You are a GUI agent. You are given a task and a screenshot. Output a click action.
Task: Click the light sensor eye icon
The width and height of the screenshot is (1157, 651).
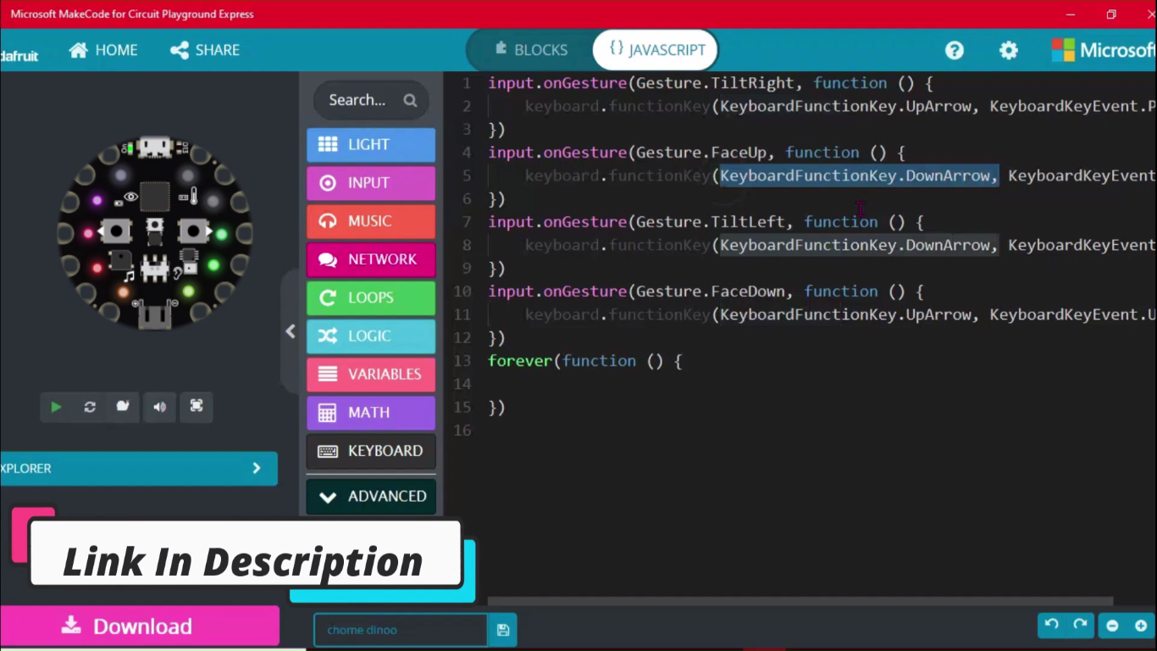pos(130,197)
